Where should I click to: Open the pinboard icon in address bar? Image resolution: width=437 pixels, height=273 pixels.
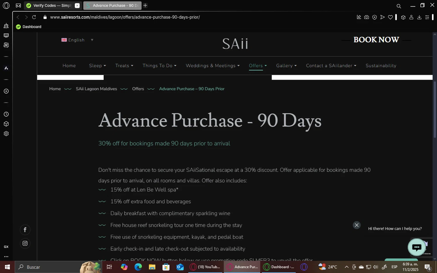[x=359, y=17]
